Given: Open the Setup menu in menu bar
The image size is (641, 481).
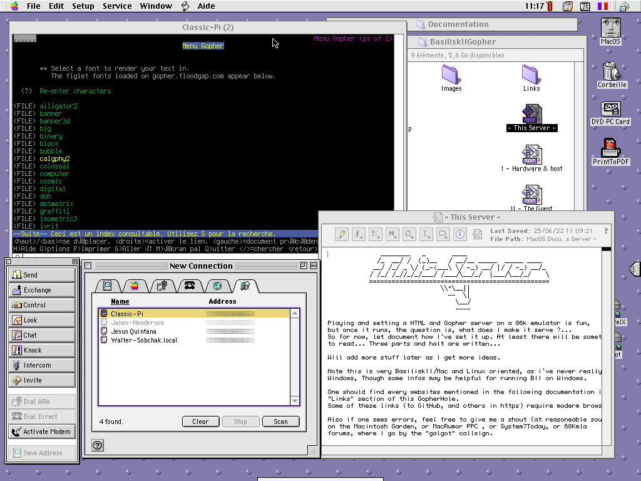Looking at the screenshot, I should pos(83,6).
